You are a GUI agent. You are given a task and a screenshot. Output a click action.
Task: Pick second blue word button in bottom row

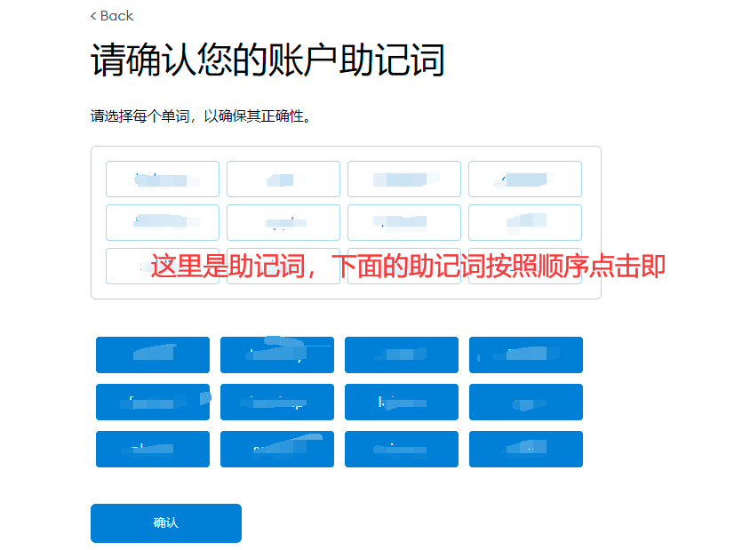coord(277,449)
